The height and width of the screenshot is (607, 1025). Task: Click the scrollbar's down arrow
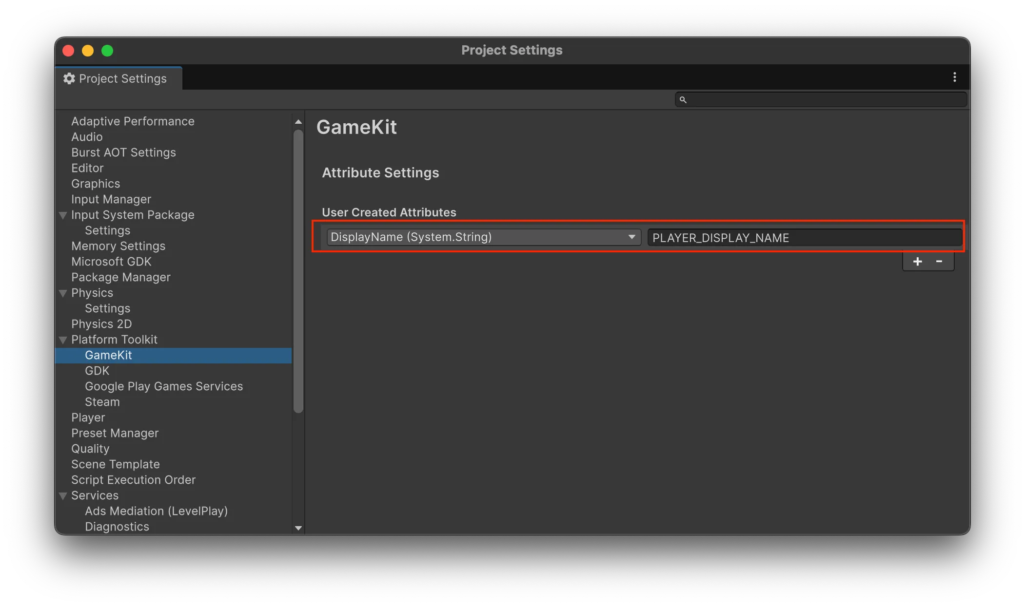298,528
